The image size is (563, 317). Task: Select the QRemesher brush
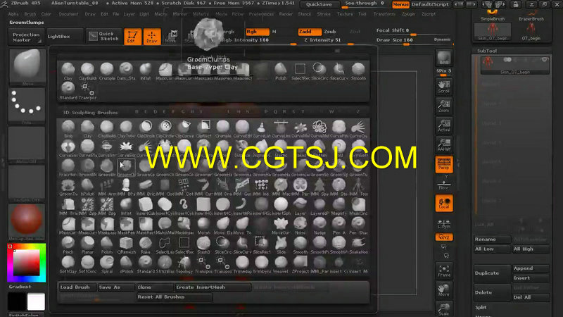pos(126,244)
